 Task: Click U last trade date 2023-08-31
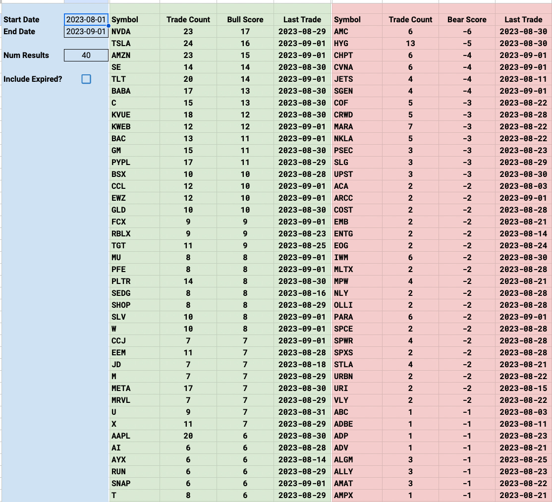pos(302,412)
